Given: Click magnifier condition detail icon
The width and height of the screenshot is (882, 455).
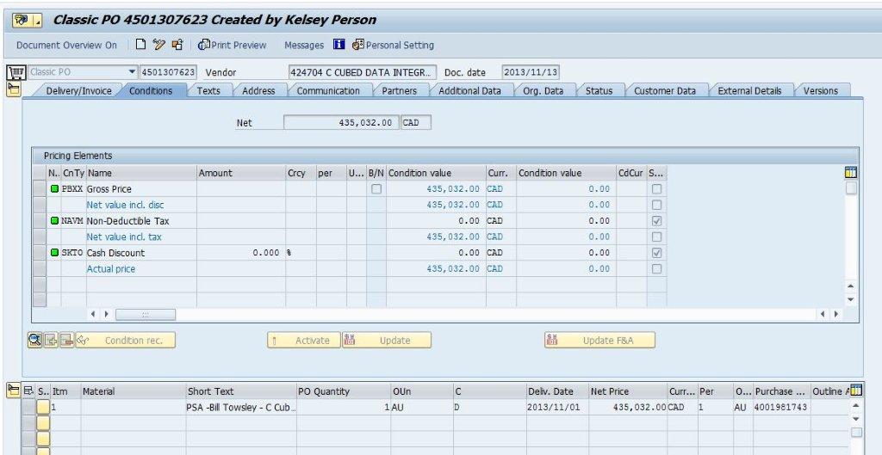Looking at the screenshot, I should coord(35,341).
